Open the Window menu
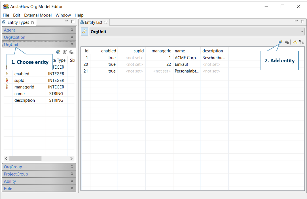Image resolution: width=307 pixels, height=199 pixels. pos(63,15)
